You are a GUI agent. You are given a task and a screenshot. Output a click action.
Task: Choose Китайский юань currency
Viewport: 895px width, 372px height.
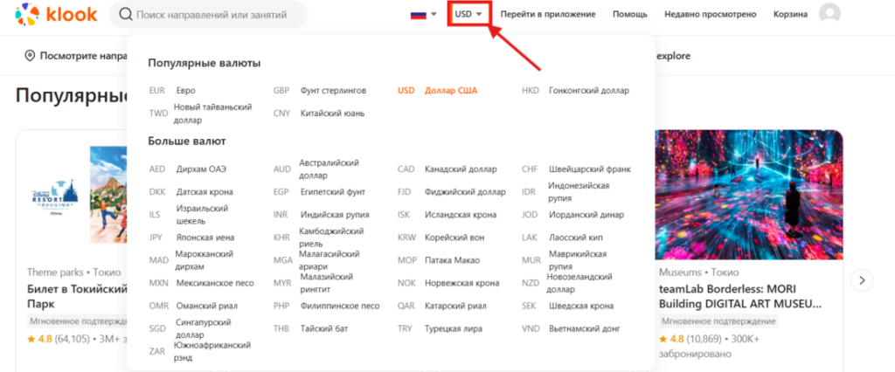332,113
